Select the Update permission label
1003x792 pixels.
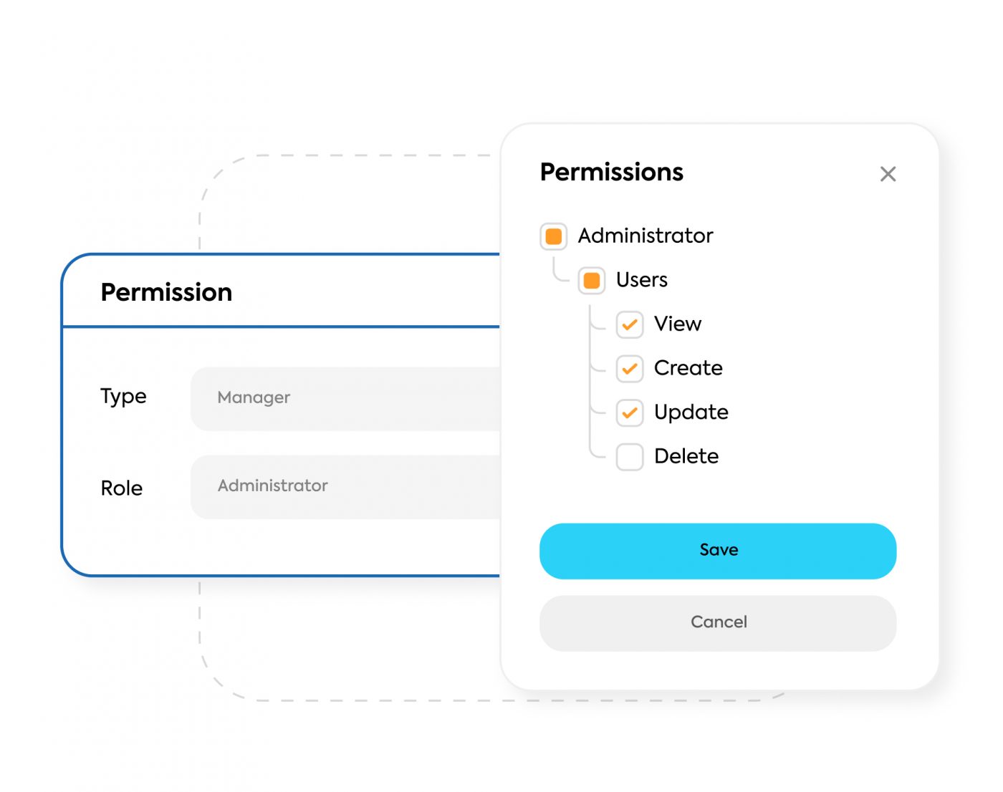pyautogui.click(x=691, y=412)
